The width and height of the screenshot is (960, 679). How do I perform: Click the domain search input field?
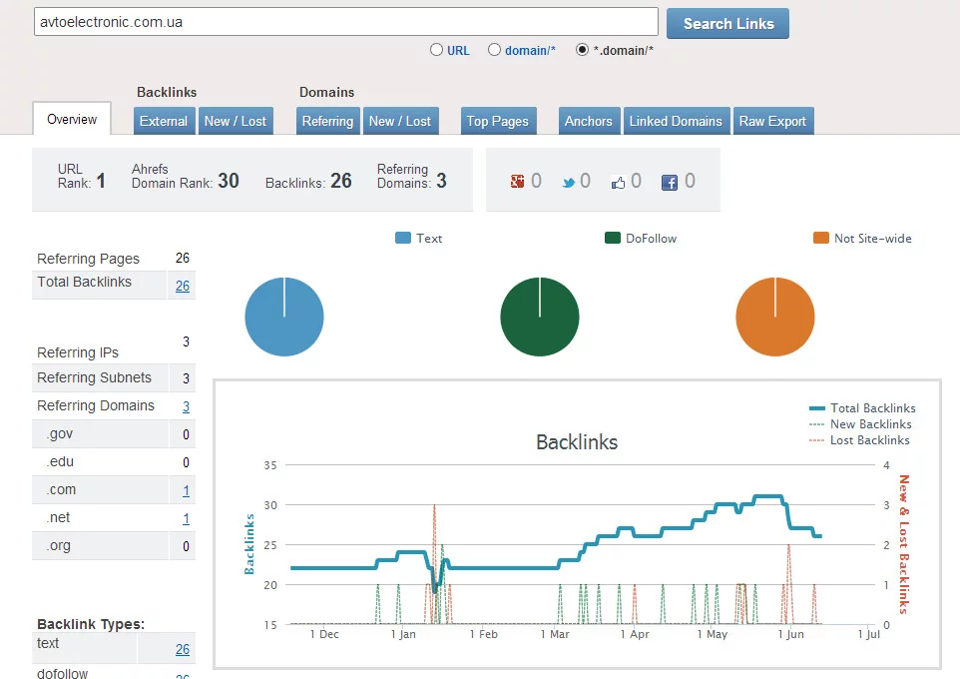345,22
